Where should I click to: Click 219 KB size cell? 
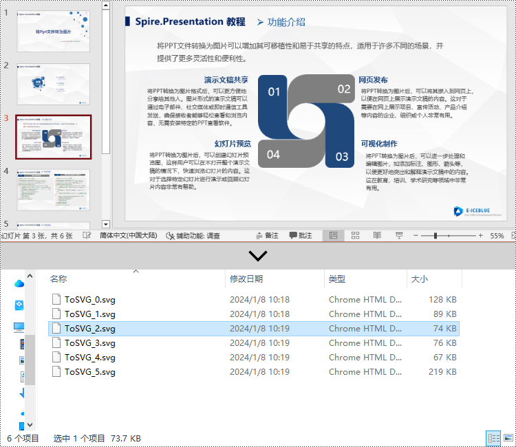coord(442,372)
